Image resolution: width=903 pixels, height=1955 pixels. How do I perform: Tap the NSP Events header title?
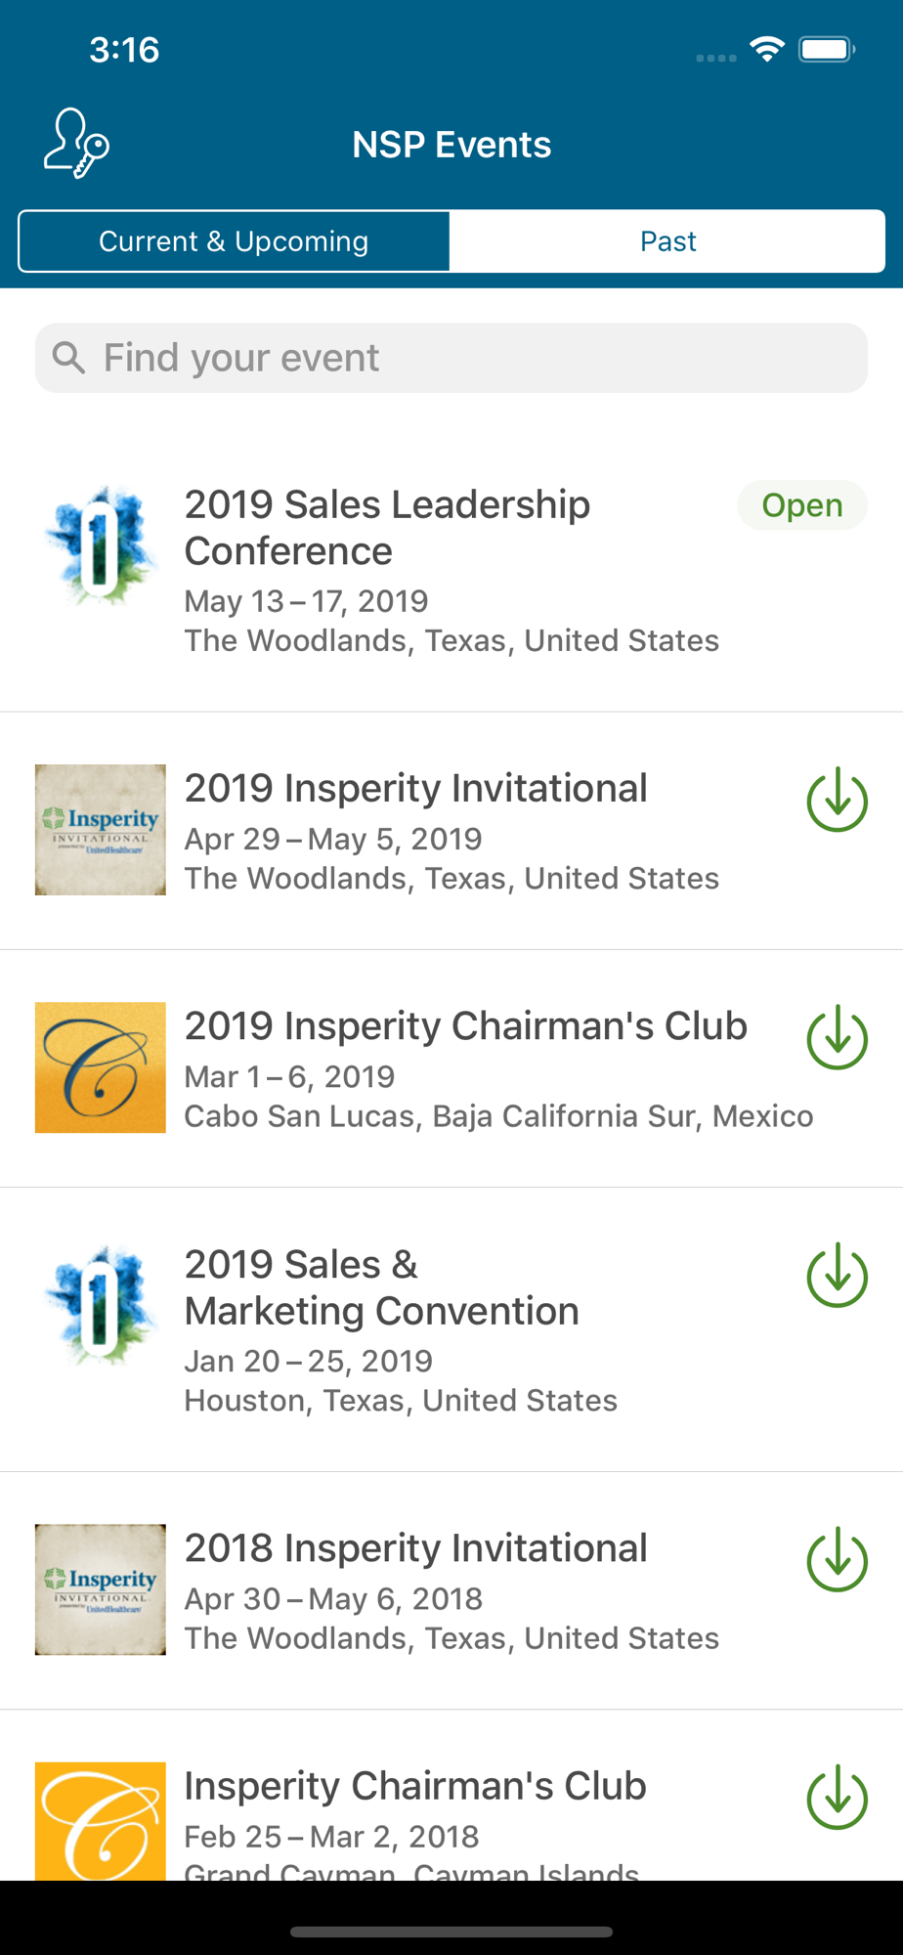point(451,145)
